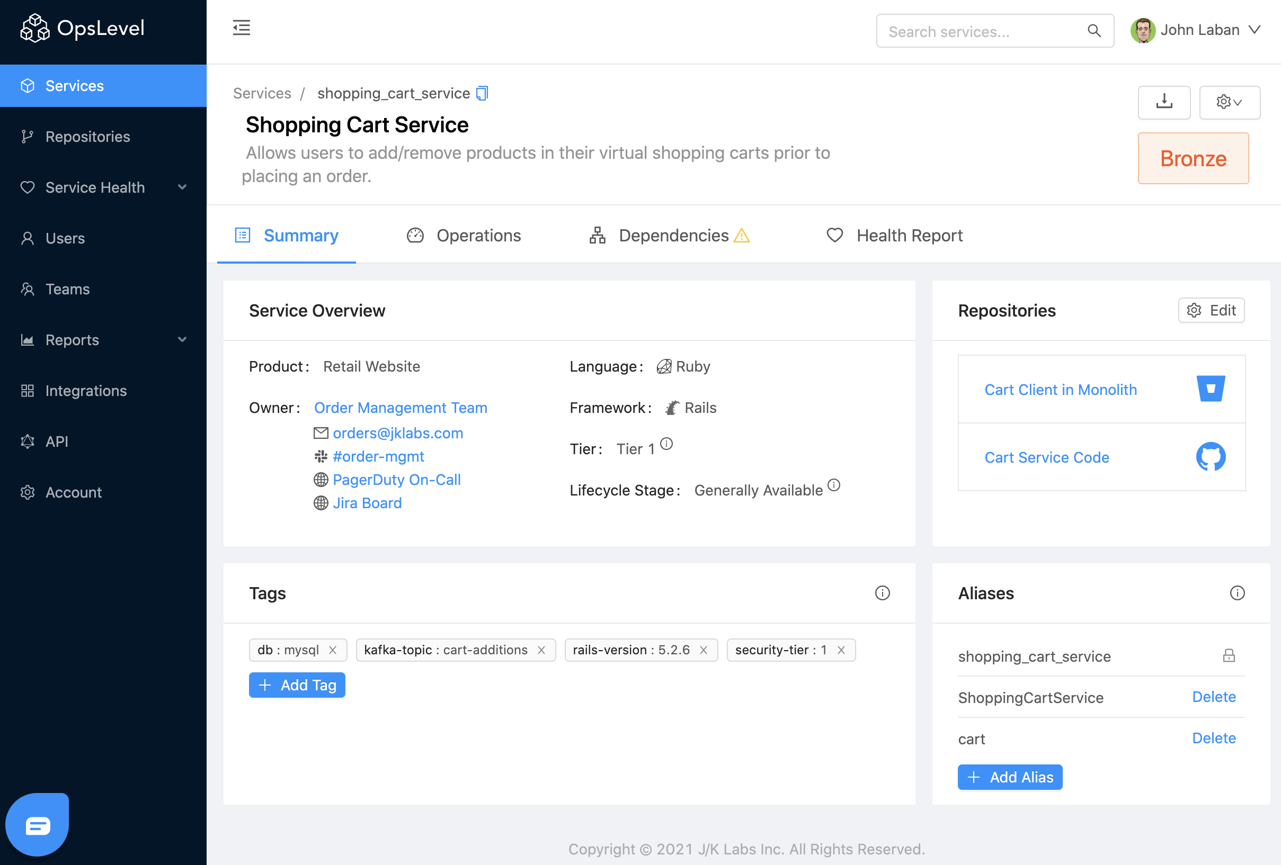Click the Add Tag button

coord(297,685)
